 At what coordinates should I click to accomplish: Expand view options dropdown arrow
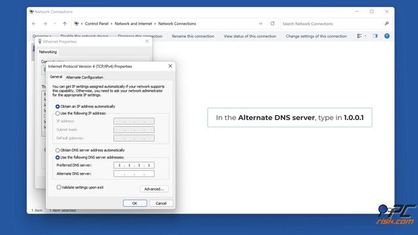tap(365, 36)
